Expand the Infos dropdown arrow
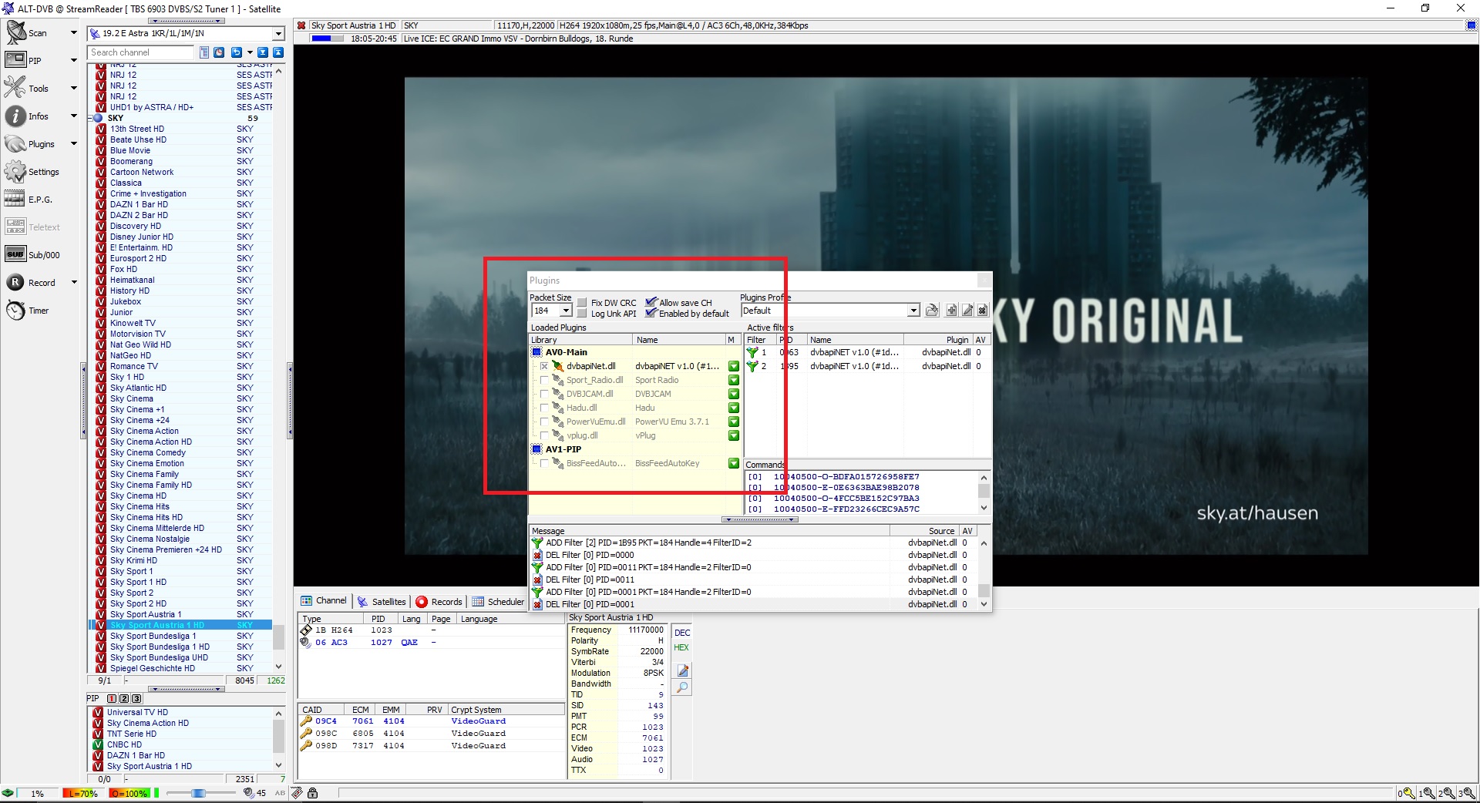The height and width of the screenshot is (803, 1480). click(x=74, y=116)
